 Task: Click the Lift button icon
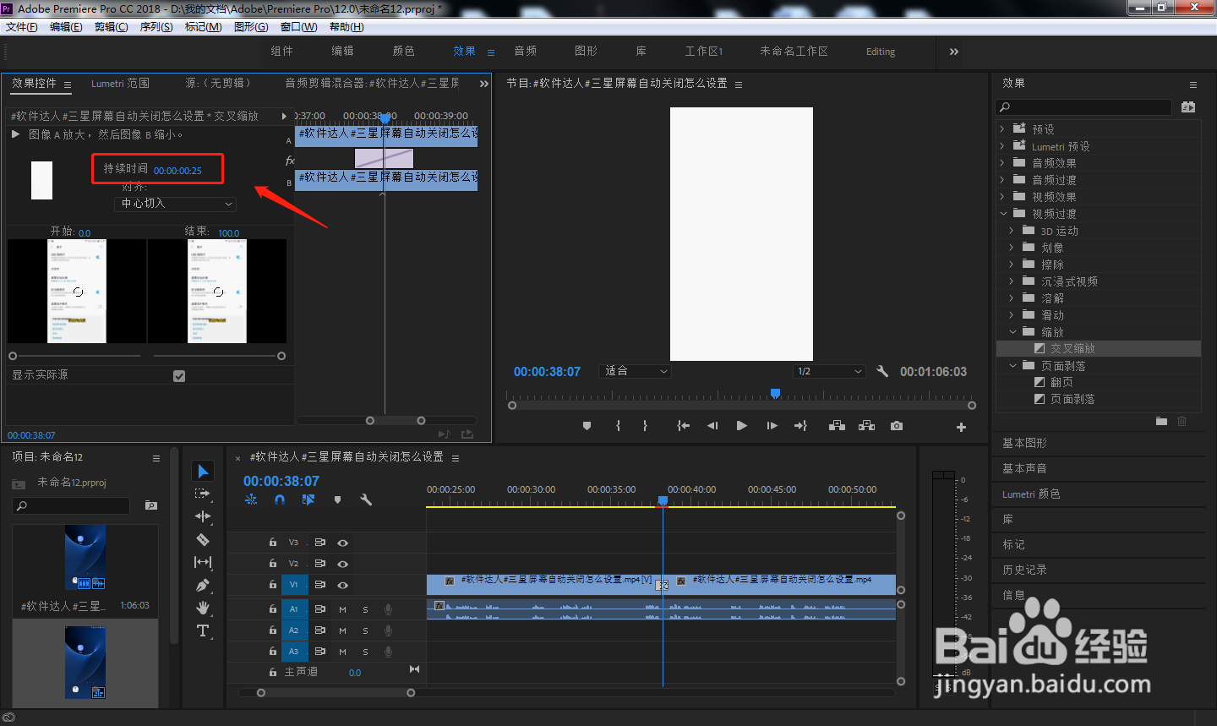pos(837,426)
